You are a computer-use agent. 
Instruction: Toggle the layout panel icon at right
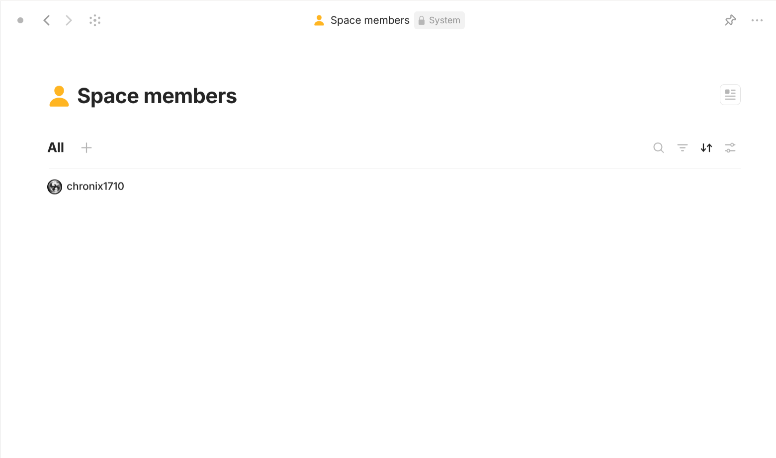click(x=730, y=95)
